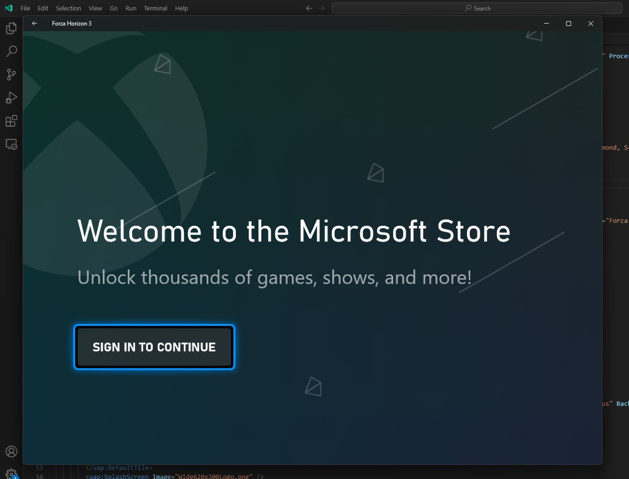The width and height of the screenshot is (629, 479).
Task: Open the Accounts menu in VS Code
Action: (11, 452)
